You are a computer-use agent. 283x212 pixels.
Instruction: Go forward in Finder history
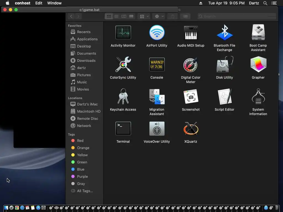78,16
